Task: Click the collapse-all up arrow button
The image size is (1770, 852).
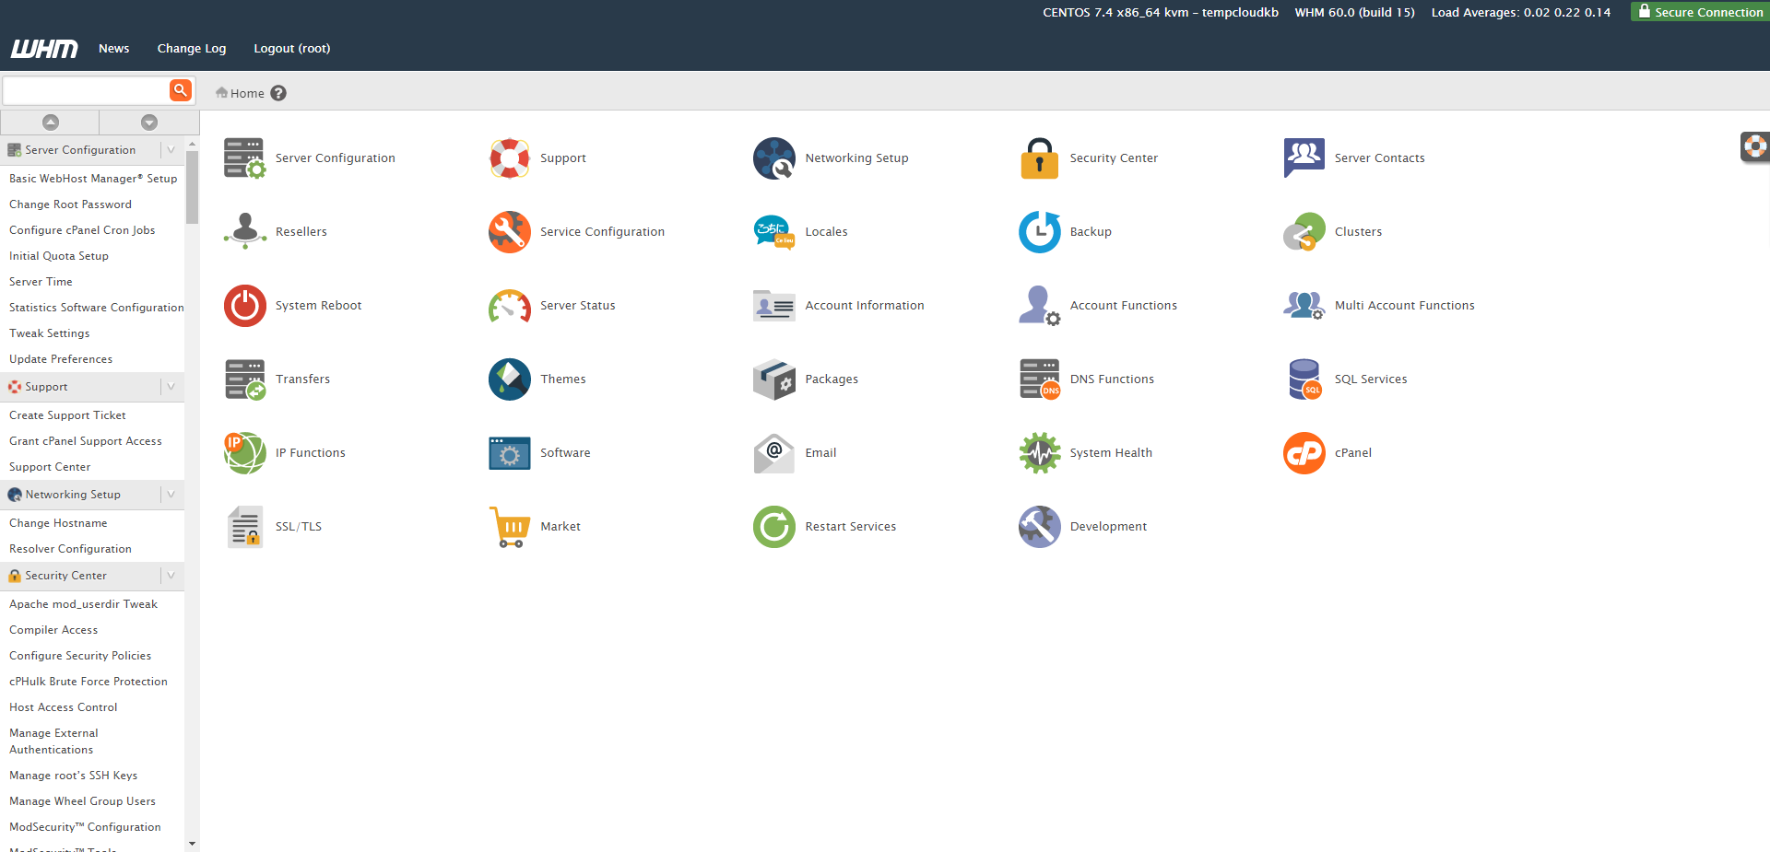Action: tap(50, 123)
